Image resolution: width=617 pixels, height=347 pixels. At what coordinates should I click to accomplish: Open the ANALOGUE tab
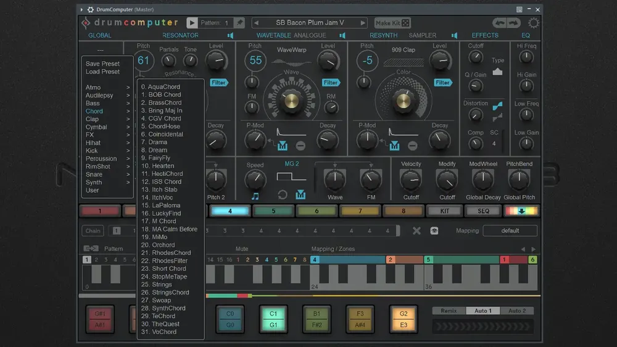pyautogui.click(x=310, y=35)
